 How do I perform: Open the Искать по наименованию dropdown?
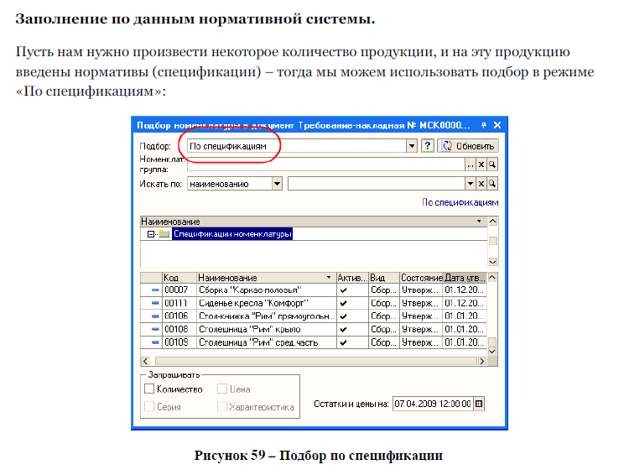pyautogui.click(x=277, y=184)
